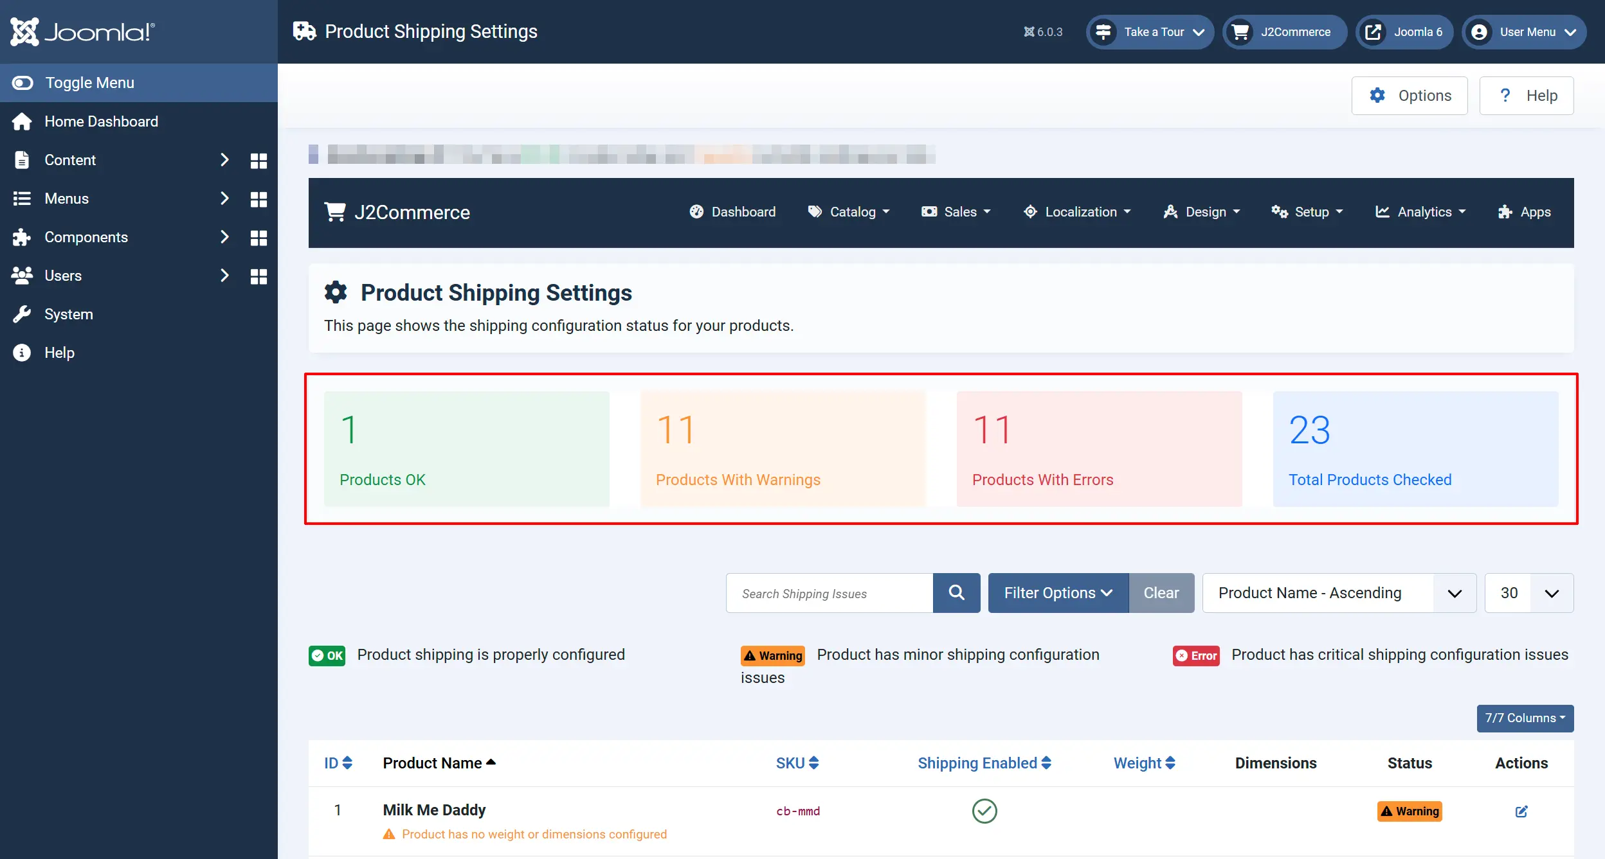Open the Design dropdown menu
The width and height of the screenshot is (1605, 859).
tap(1202, 212)
